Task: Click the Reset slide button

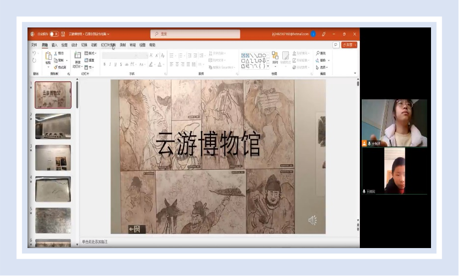Action: click(x=89, y=60)
